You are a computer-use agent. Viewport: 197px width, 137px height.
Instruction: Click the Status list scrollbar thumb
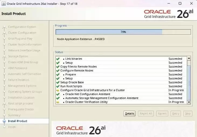click(x=189, y=83)
